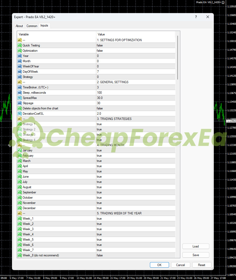Select the Week_2 row label

point(28,224)
